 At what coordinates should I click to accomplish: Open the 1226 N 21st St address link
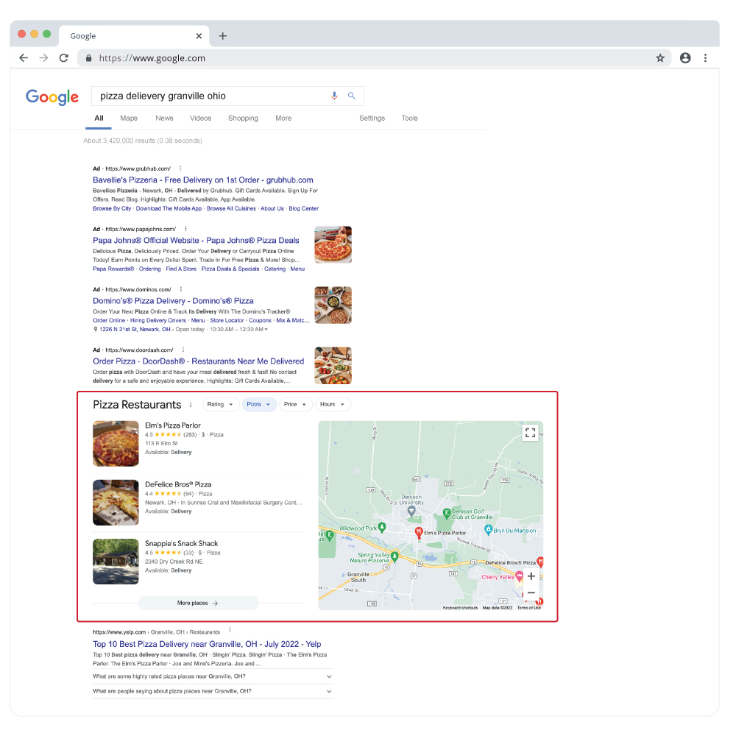point(135,330)
